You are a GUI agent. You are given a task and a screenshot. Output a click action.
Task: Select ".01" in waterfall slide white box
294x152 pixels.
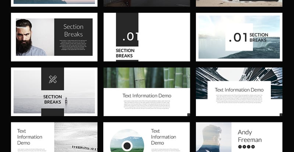[x=238, y=37]
